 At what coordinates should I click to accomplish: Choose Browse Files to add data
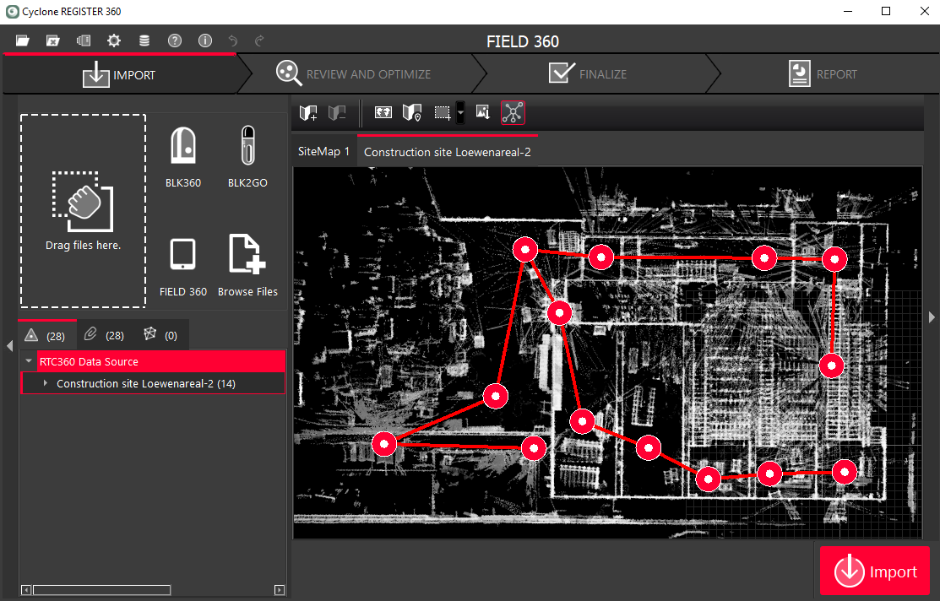247,264
